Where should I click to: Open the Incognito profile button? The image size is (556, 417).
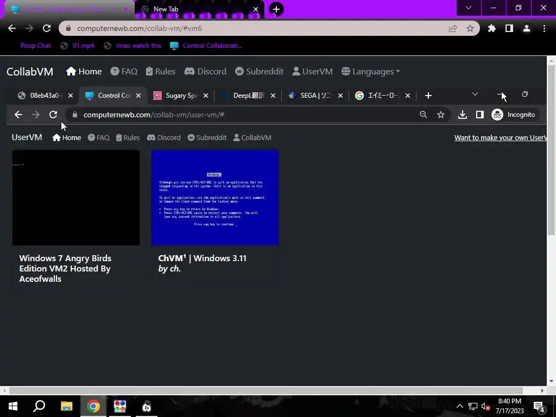[x=514, y=115]
